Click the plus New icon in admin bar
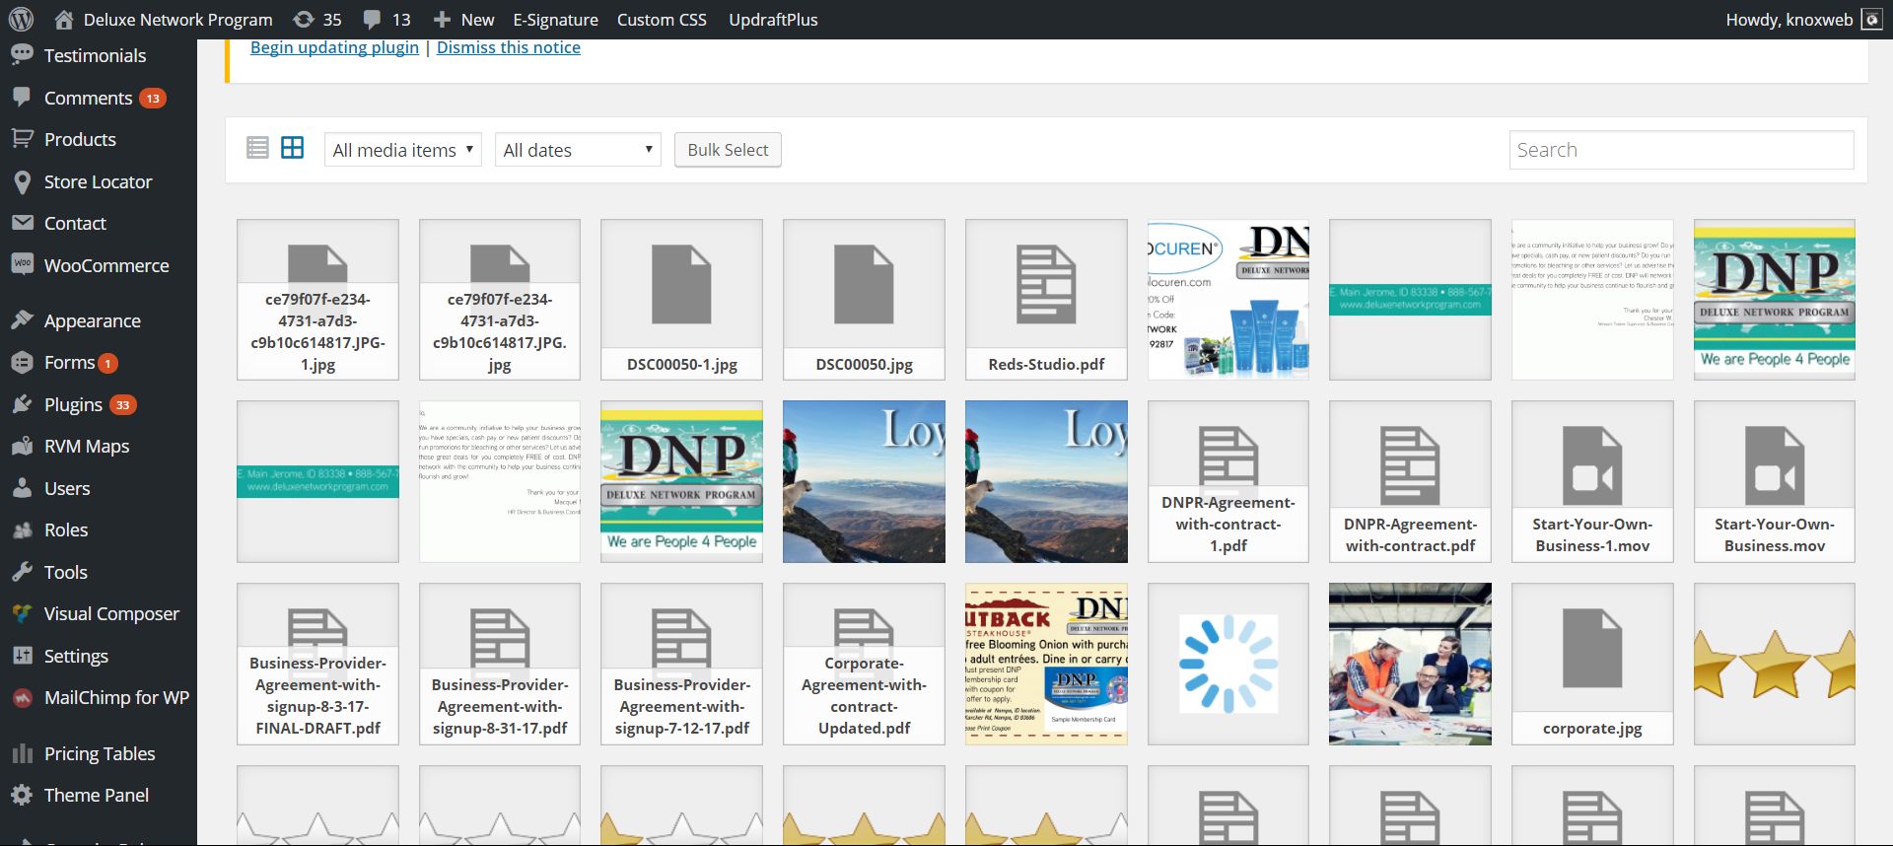The height and width of the screenshot is (846, 1893). [443, 20]
